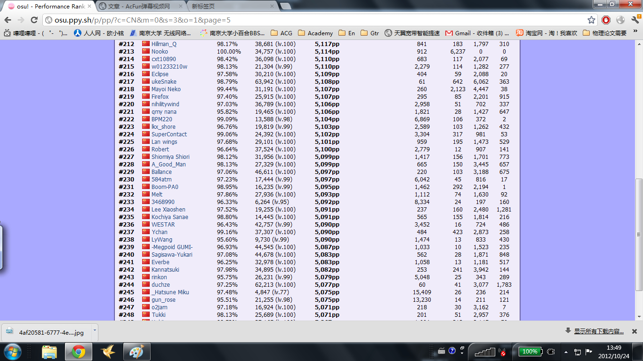This screenshot has width=643, height=361.
Task: Open player Shiomiya Shiori's profile
Action: [170, 157]
